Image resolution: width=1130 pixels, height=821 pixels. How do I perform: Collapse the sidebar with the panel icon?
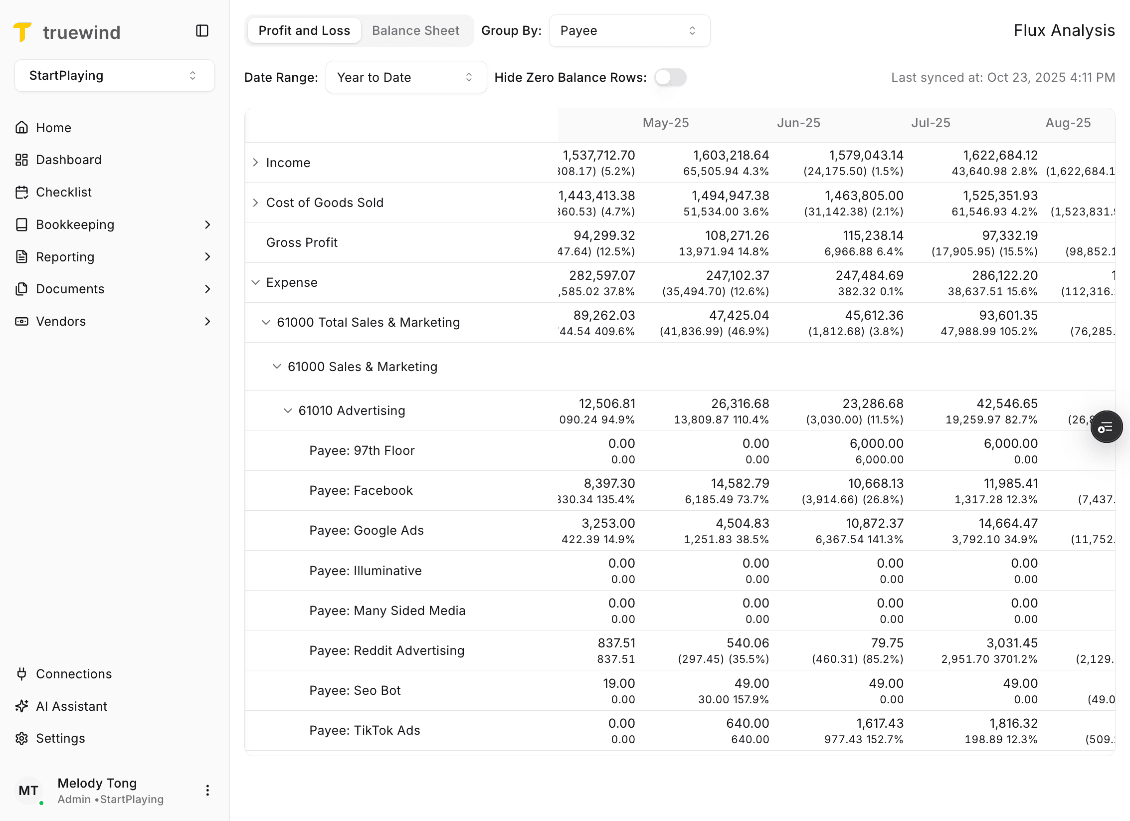coord(202,31)
